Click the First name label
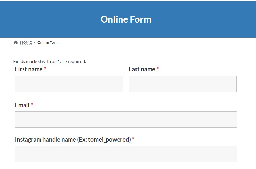Screen dimensions: 256x169 click(x=29, y=69)
